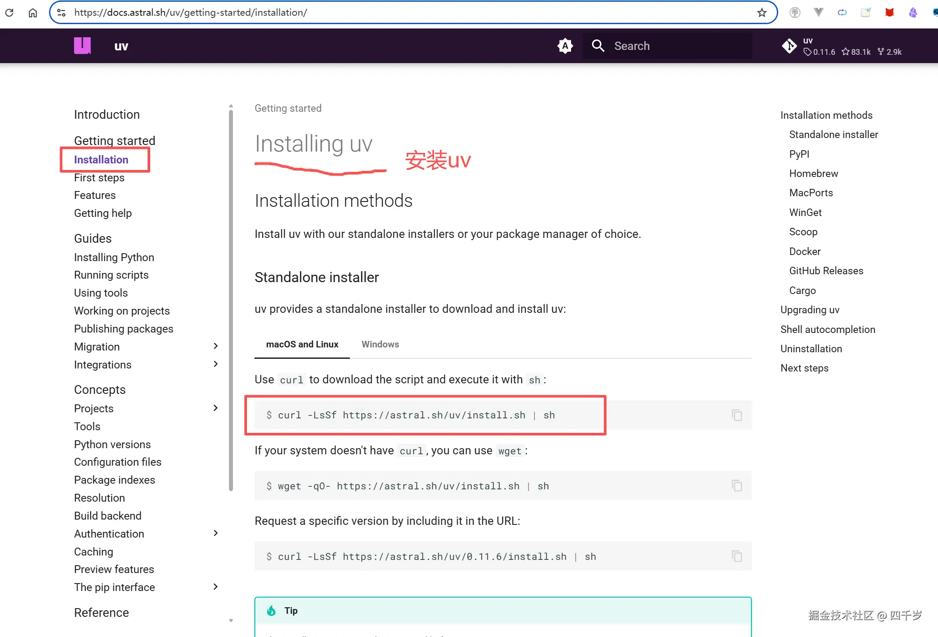
Task: View site information icon in address bar
Action: click(62, 13)
